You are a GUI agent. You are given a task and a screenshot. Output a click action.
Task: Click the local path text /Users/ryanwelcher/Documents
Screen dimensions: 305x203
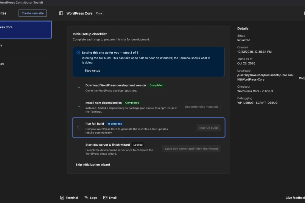point(265,77)
